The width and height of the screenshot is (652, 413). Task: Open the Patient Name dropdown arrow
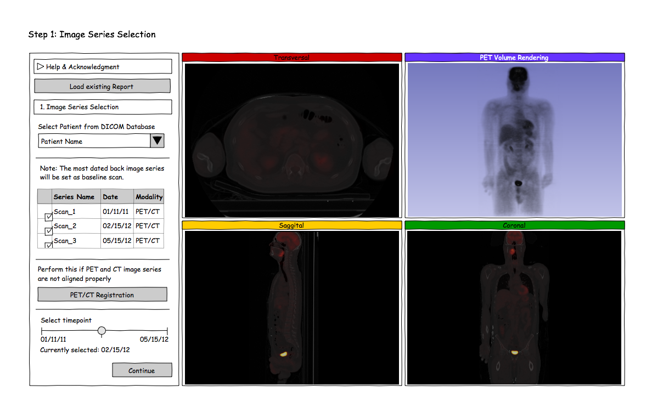click(157, 141)
